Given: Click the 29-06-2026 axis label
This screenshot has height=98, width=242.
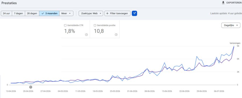Looking at the screenshot, I should tap(202, 91).
